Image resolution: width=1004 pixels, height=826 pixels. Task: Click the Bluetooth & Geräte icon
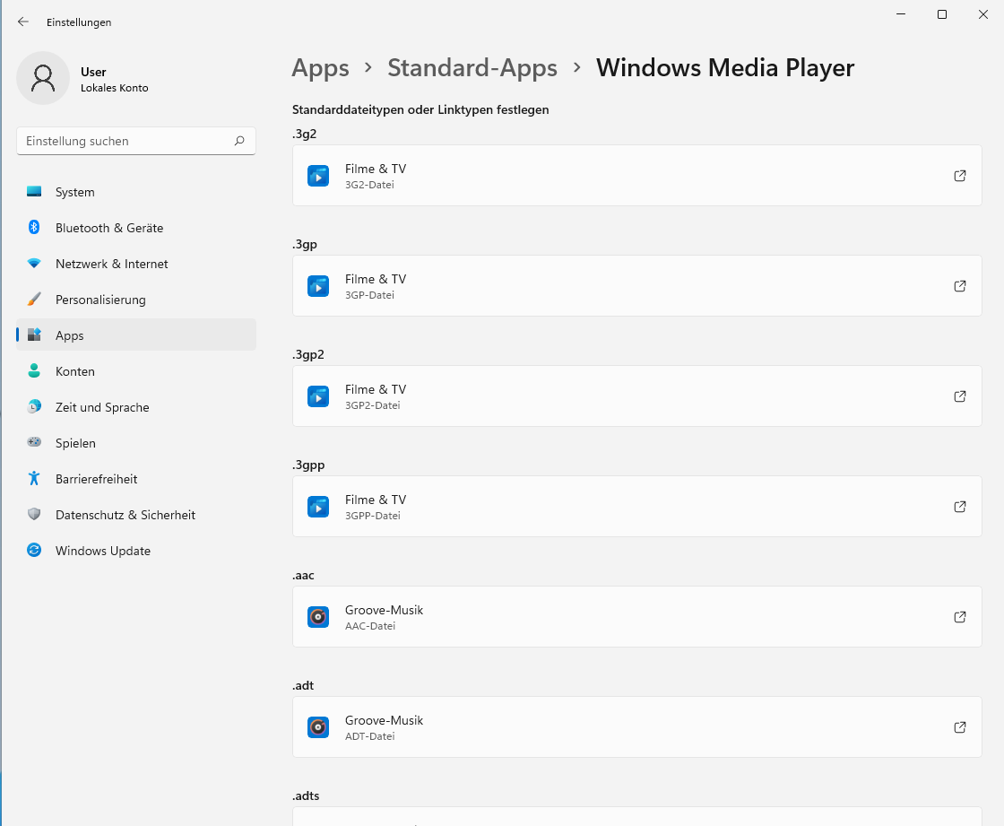coord(34,228)
